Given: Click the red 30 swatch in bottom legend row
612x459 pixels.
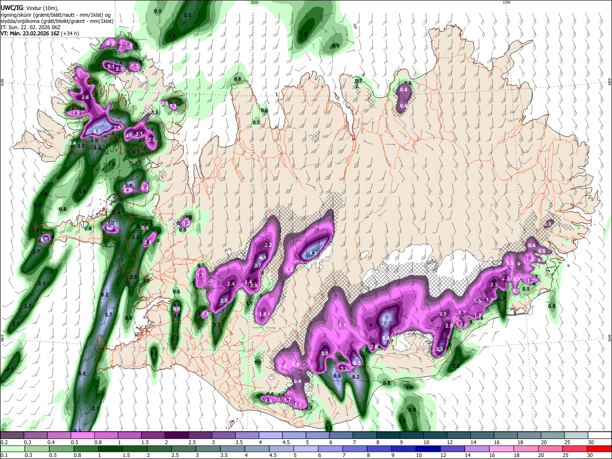Looking at the screenshot, I should [x=600, y=448].
